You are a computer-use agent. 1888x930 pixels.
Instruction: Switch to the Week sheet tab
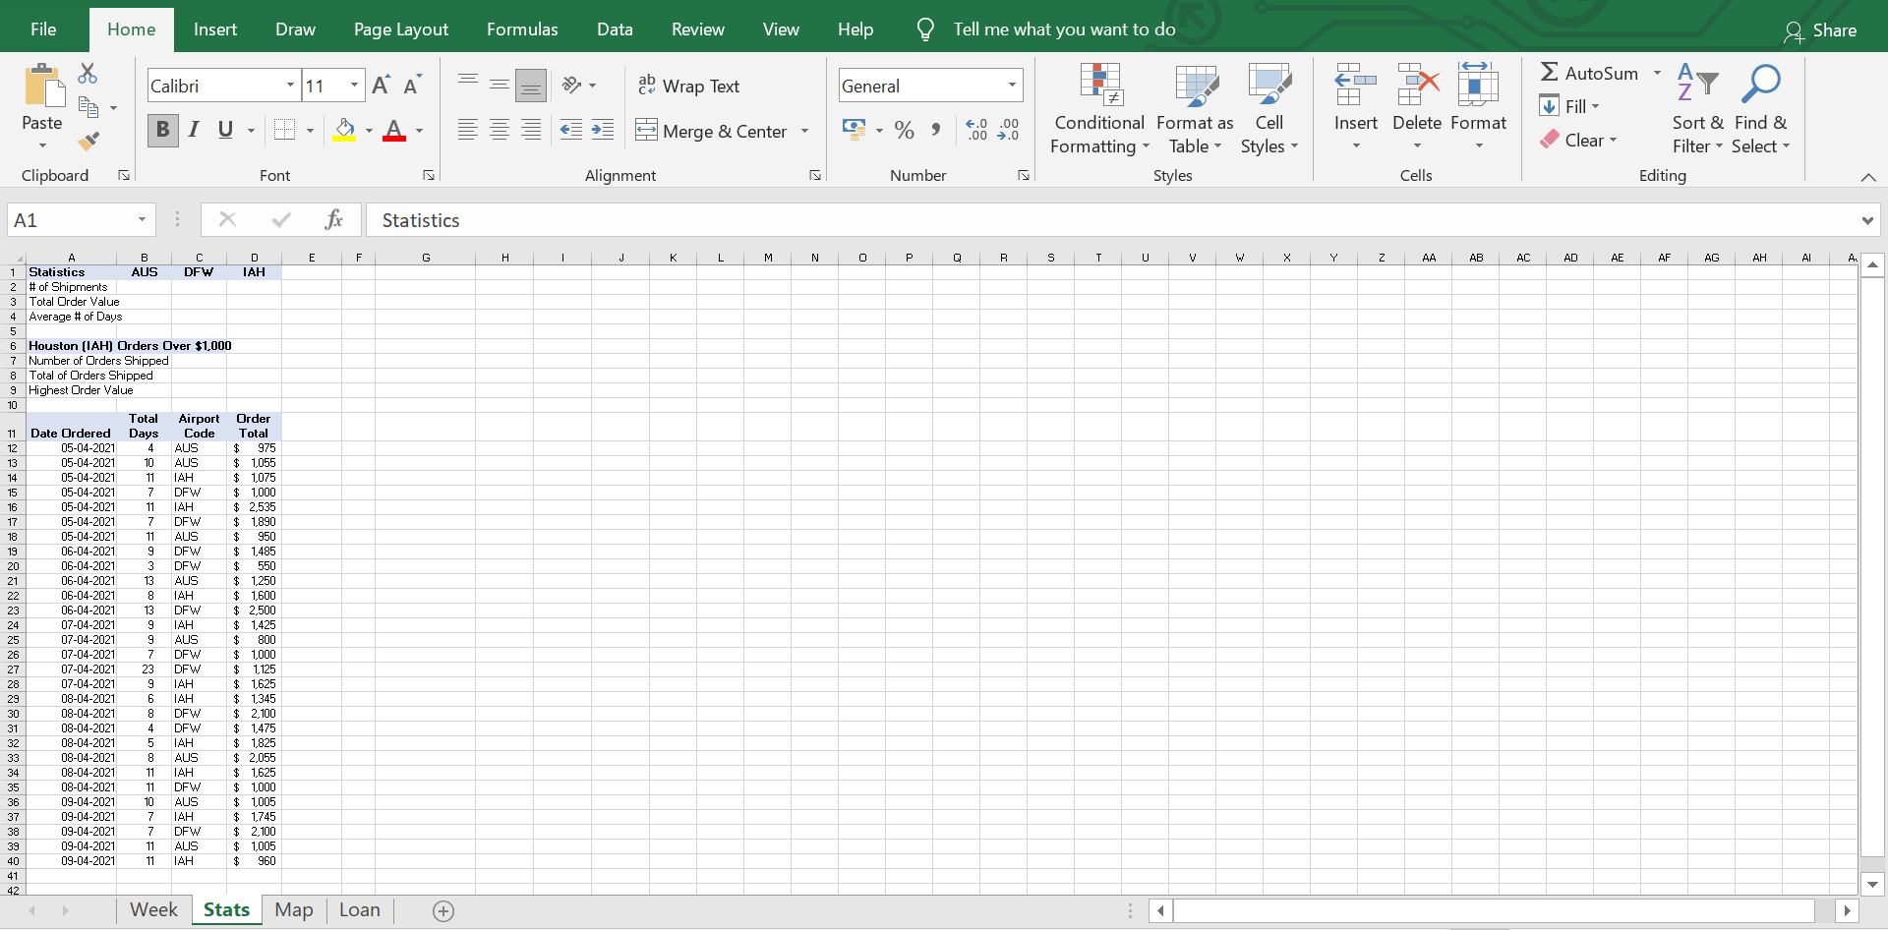pos(153,910)
